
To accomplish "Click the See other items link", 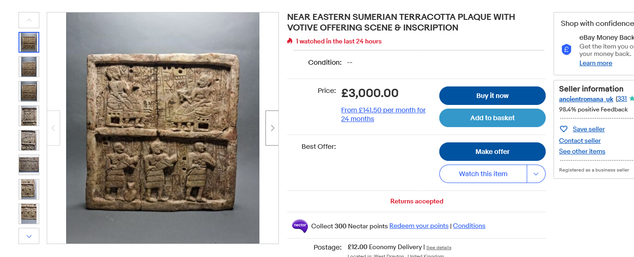I will coord(582,151).
